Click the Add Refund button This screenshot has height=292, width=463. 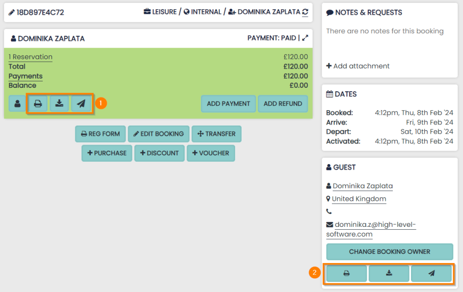click(x=283, y=104)
